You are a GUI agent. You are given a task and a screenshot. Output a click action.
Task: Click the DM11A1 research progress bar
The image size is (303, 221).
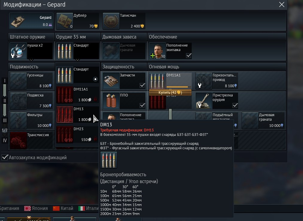pos(179,87)
